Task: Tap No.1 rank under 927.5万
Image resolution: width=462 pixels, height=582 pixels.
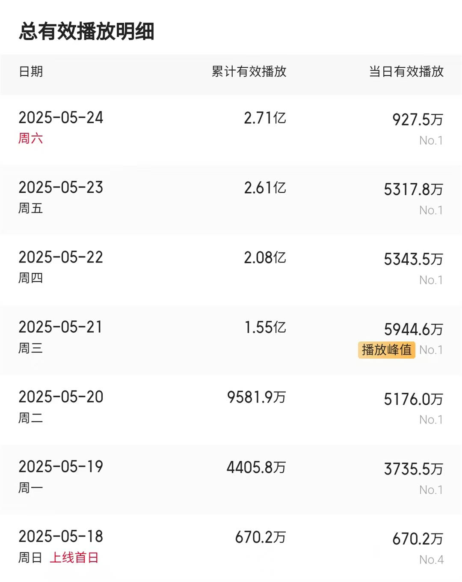Action: tap(431, 140)
